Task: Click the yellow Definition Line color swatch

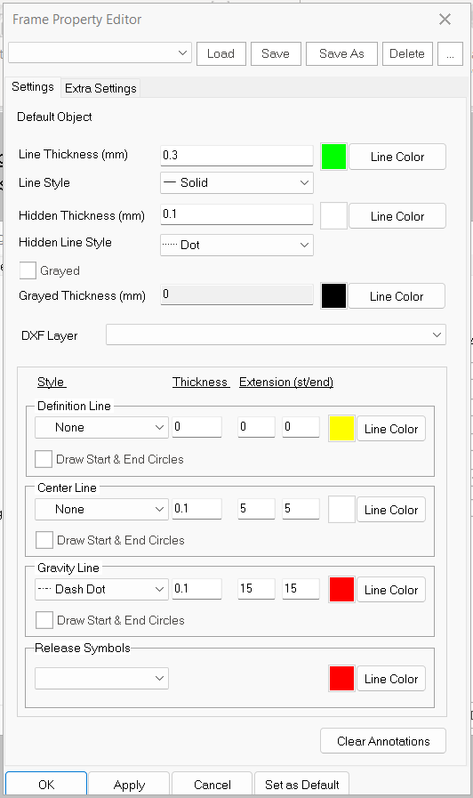Action: tap(341, 429)
